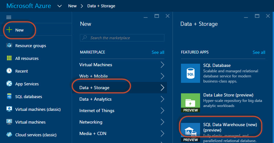Select the Data + Analytics marketplace category
The width and height of the screenshot is (274, 143).
(95, 99)
